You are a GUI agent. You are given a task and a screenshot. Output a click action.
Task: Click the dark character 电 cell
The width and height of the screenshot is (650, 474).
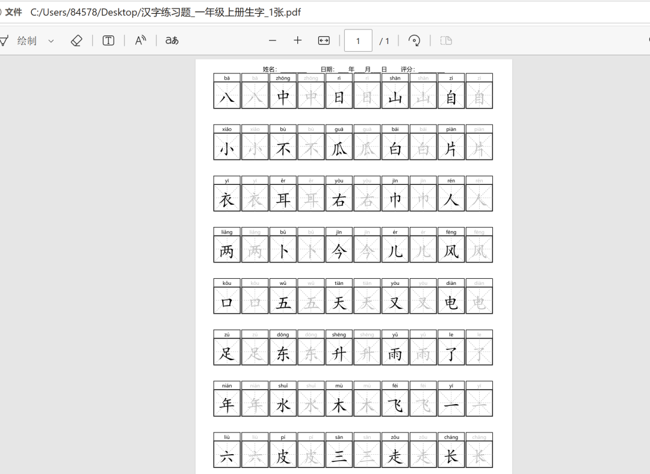[x=451, y=301]
